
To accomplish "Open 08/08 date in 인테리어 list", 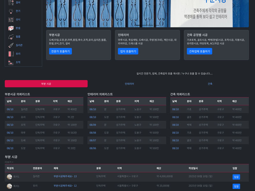I will (x=93, y=133).
